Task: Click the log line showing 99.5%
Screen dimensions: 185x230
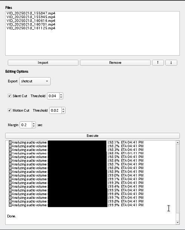Action: pos(76,190)
